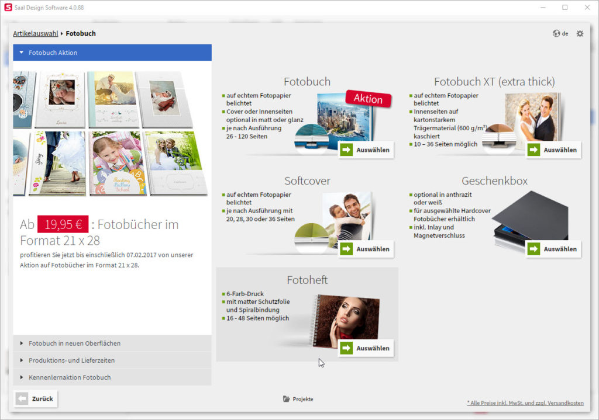
Task: Click the Zurück button
Action: (36, 398)
